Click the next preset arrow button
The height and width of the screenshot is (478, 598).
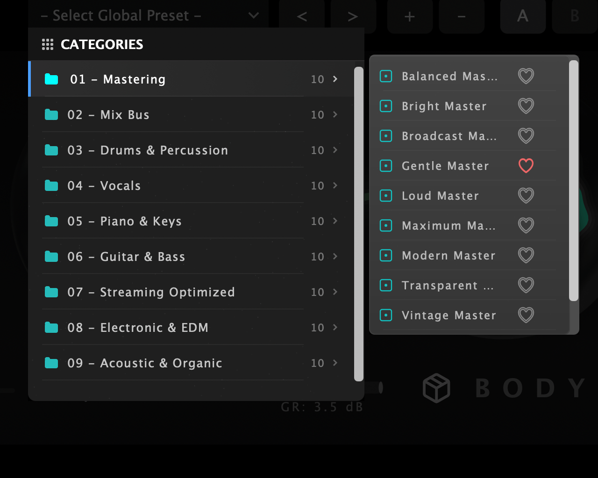click(353, 15)
